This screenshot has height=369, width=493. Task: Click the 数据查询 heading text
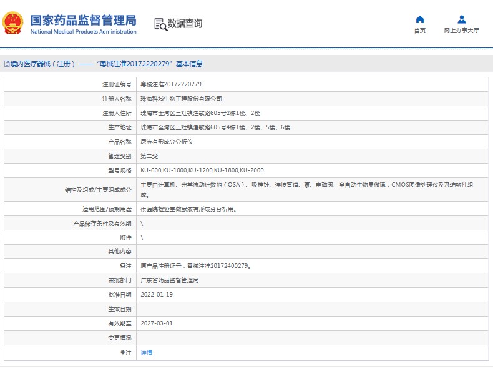185,23
